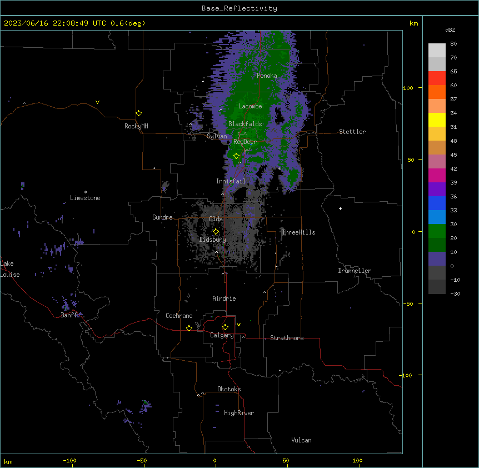
Task: Click the RockyMH label
Action: 136,126
